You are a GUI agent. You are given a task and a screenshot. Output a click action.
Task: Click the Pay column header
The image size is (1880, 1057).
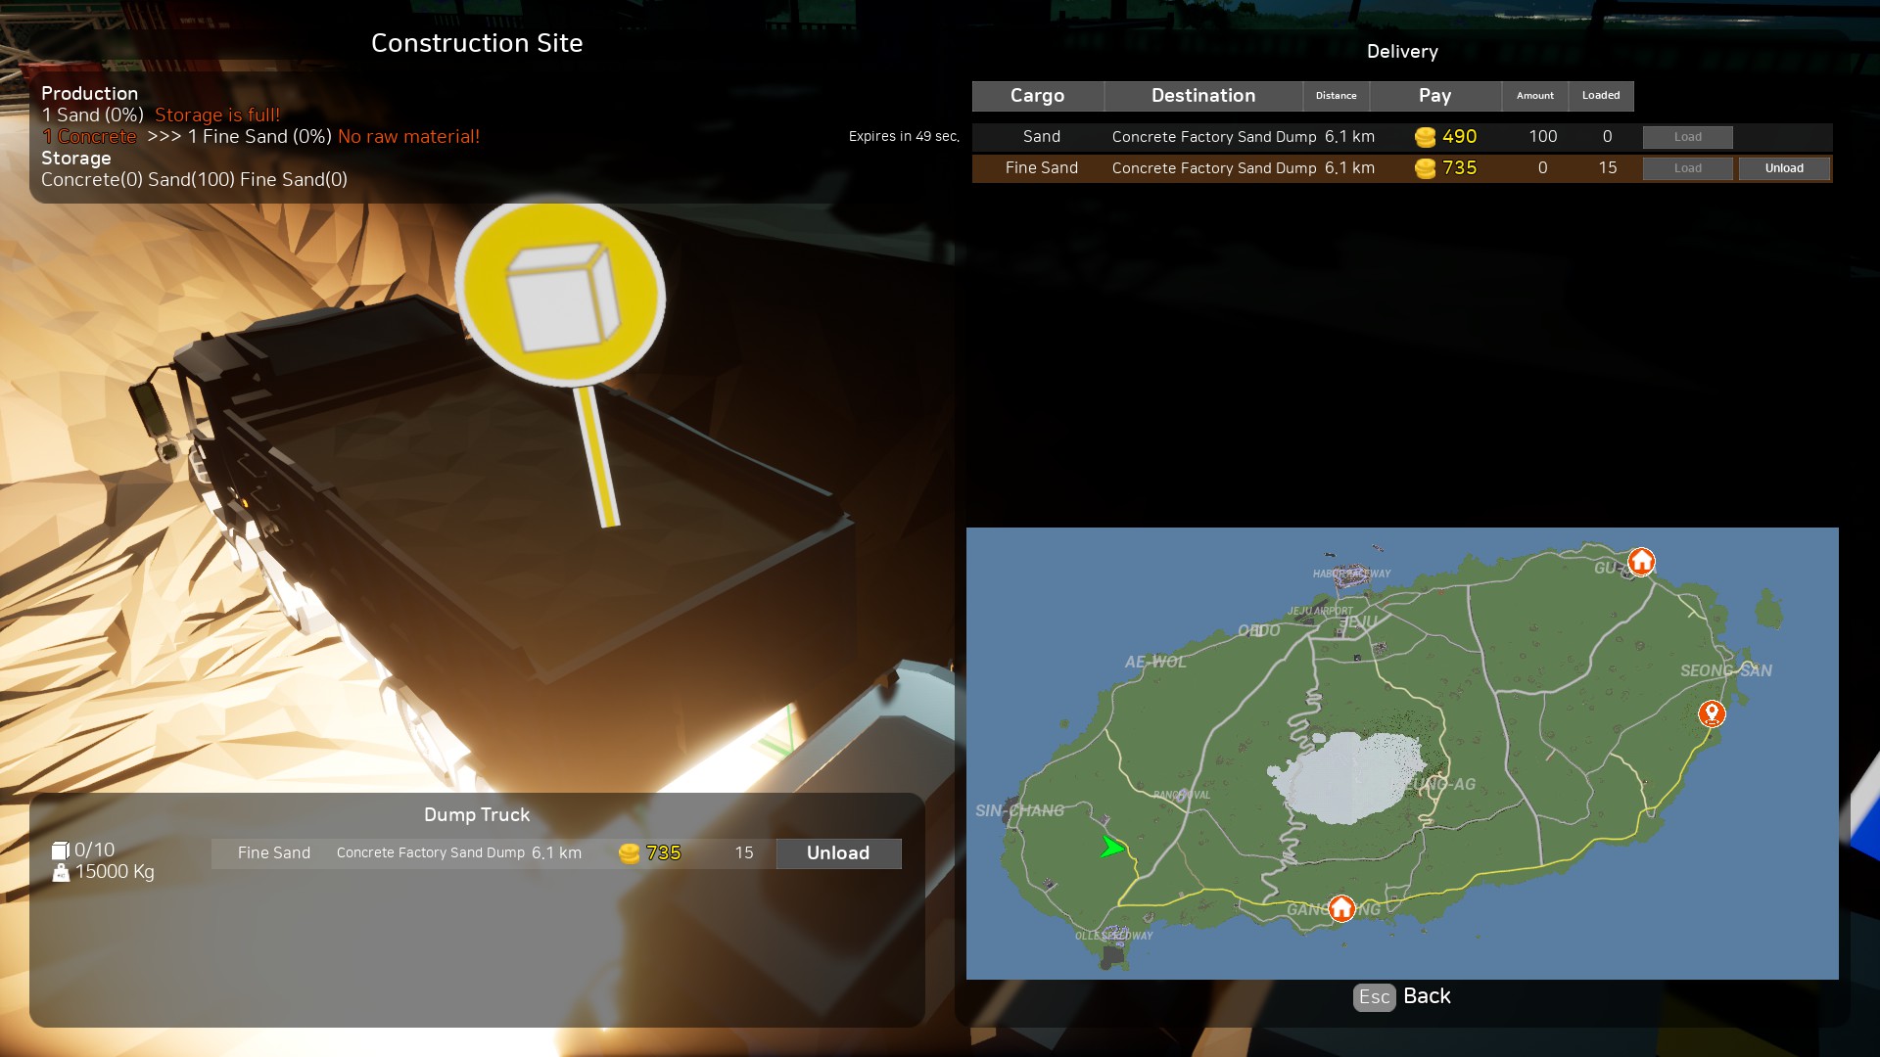pos(1434,96)
